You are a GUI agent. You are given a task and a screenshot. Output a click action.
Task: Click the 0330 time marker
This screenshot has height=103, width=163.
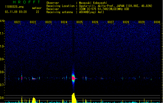(x=157, y=22)
